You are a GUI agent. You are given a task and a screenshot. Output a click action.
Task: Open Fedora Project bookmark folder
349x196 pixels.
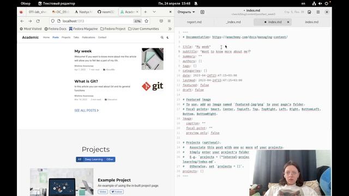click(x=113, y=29)
